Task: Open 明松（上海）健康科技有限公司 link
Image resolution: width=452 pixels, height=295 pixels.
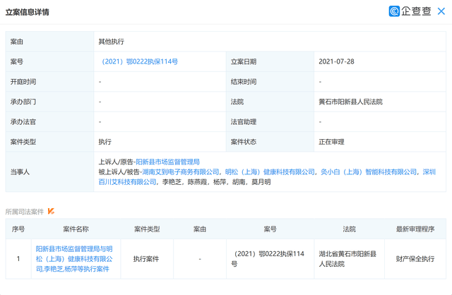Action: pos(270,172)
